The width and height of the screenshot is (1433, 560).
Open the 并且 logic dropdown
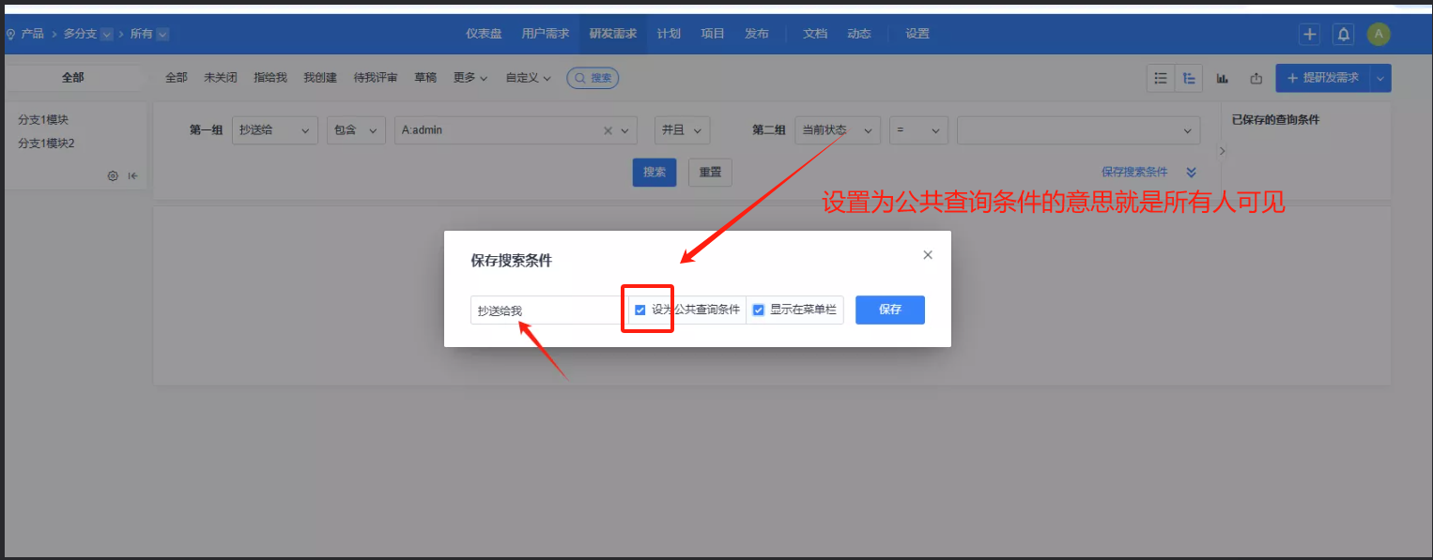682,130
